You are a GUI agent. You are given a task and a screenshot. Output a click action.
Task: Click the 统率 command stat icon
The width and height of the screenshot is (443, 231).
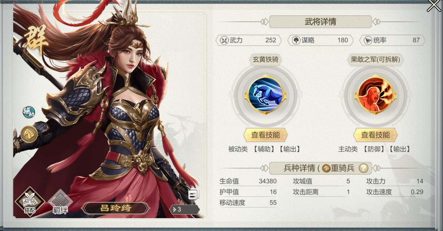[368, 40]
